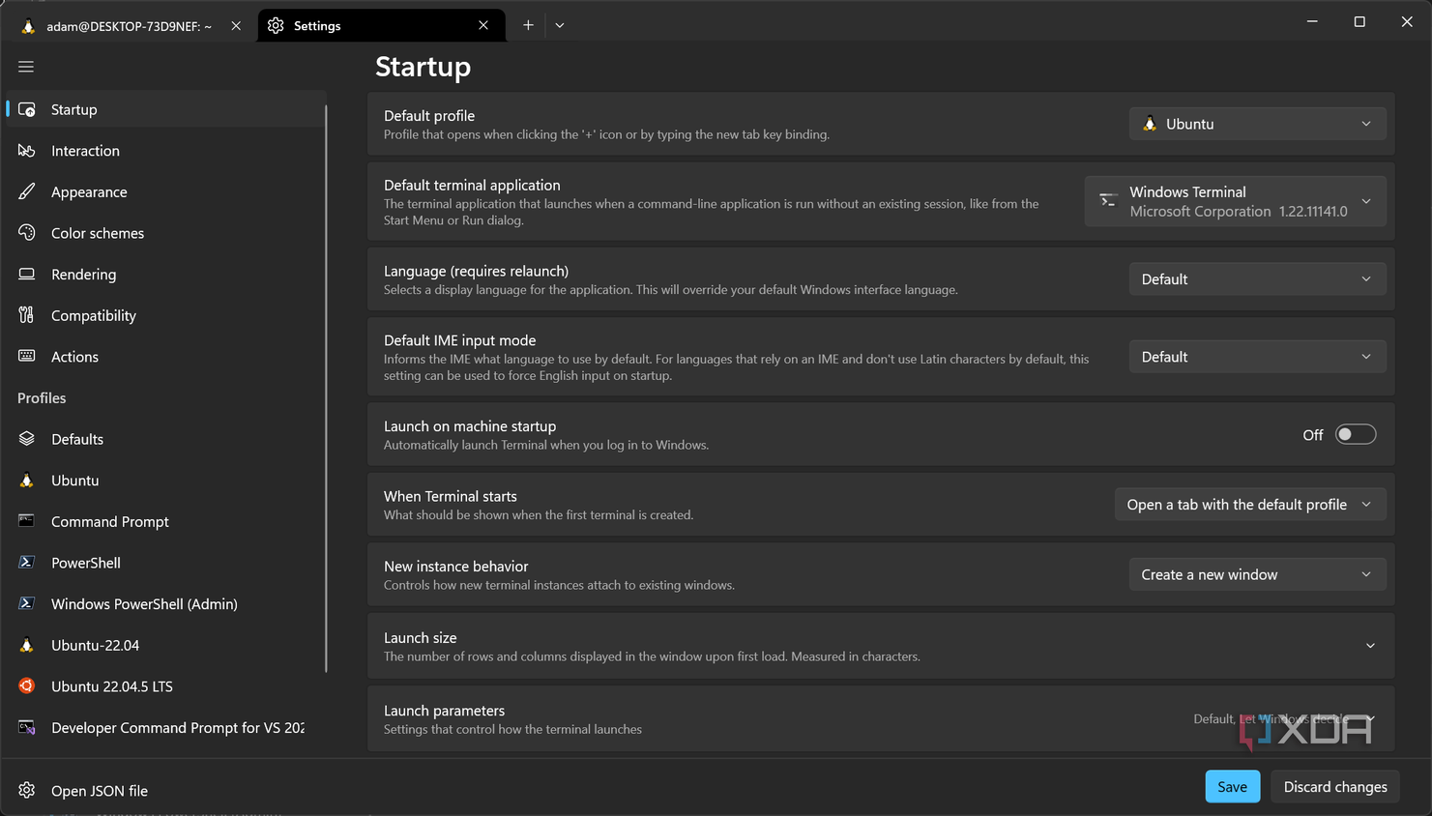Select the Settings tab

tap(381, 26)
